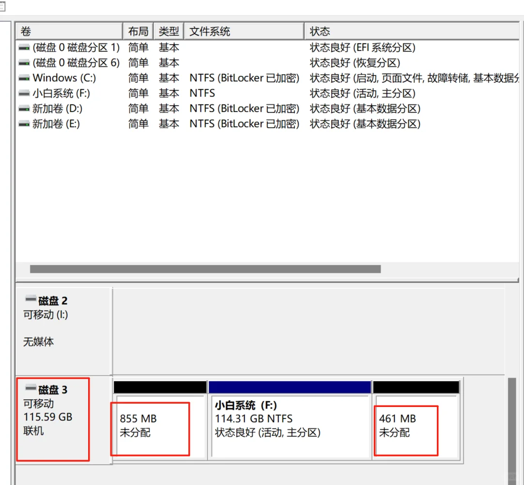Sort by the 卷 column header

coord(69,31)
